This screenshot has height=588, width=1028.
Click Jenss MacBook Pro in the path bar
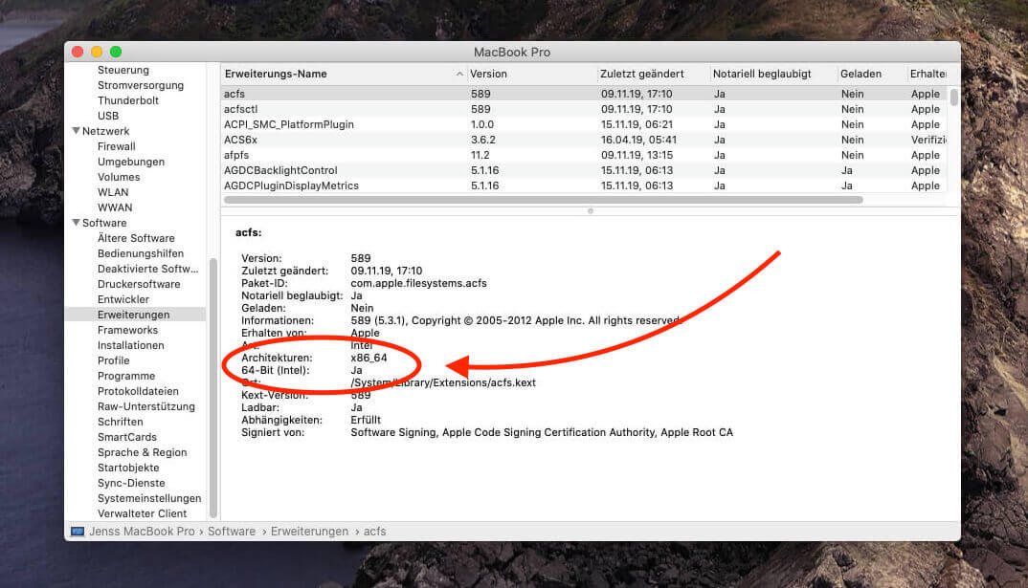(x=142, y=531)
